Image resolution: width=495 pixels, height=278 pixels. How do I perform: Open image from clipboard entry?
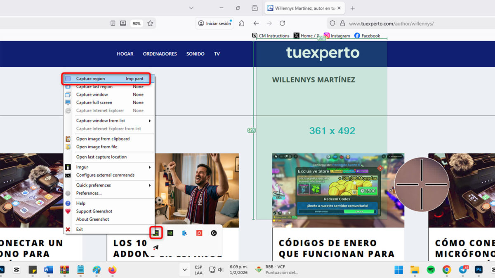109,139
